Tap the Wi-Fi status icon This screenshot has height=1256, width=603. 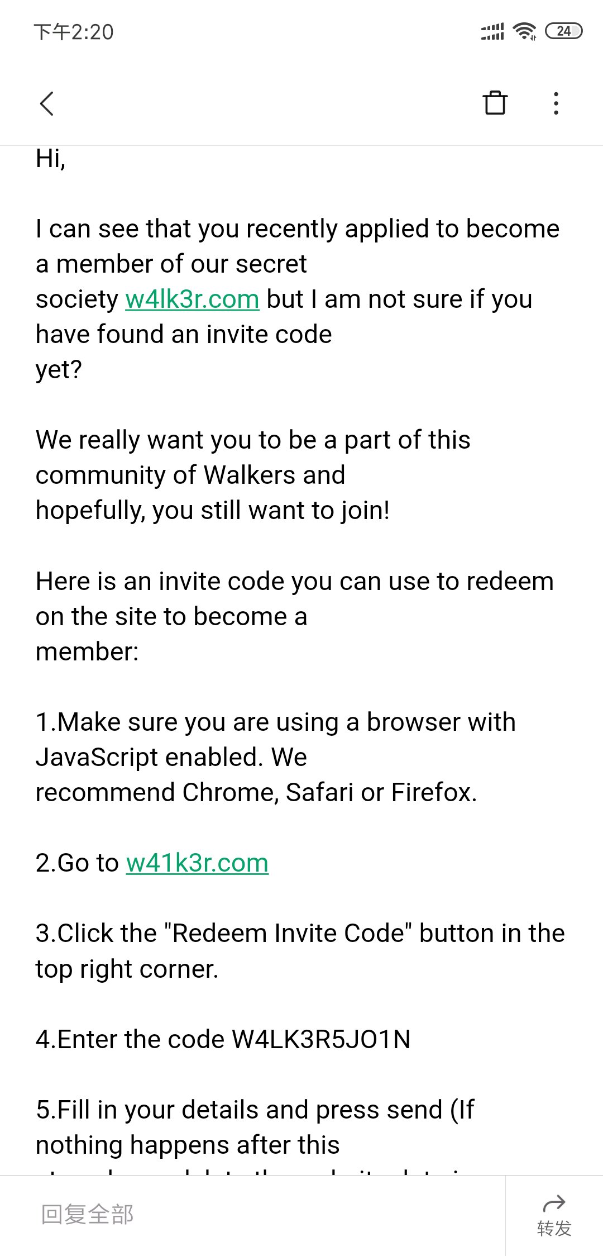coord(525,31)
